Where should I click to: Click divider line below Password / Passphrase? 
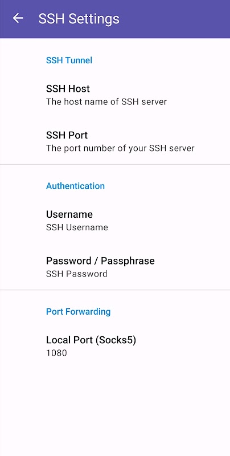pos(115,290)
